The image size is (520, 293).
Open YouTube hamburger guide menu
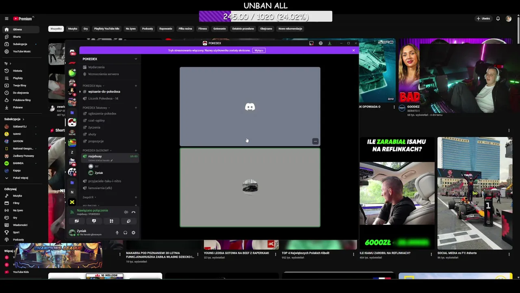point(6,19)
